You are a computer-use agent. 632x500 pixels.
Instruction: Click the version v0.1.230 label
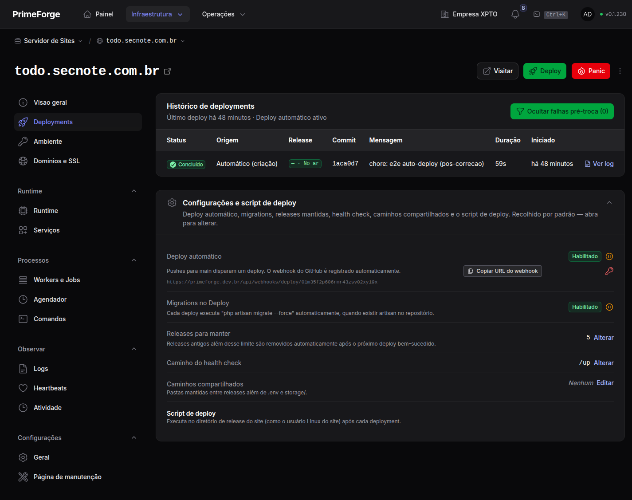click(x=616, y=14)
